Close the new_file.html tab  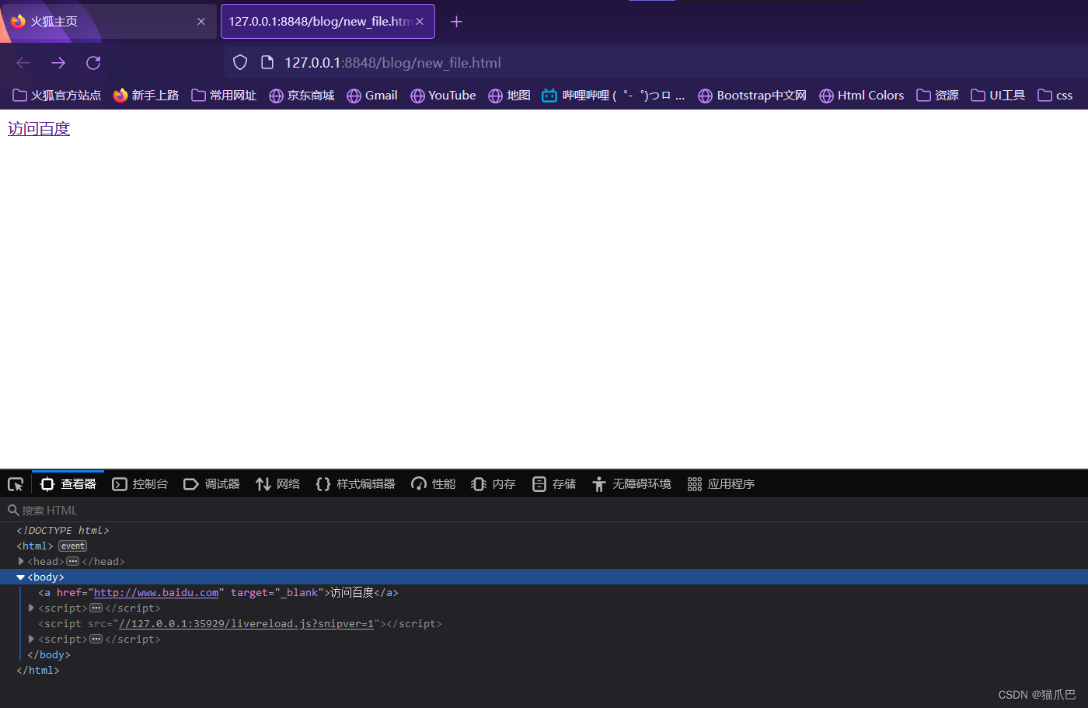coord(420,22)
